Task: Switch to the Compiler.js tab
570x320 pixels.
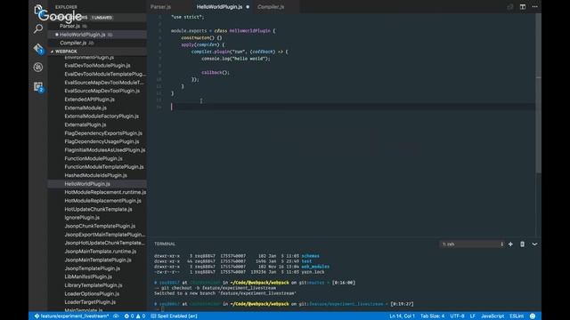Action: [271, 6]
